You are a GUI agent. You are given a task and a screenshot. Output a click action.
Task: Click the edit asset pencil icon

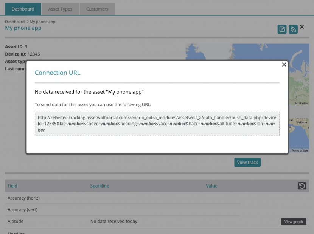coord(282,29)
